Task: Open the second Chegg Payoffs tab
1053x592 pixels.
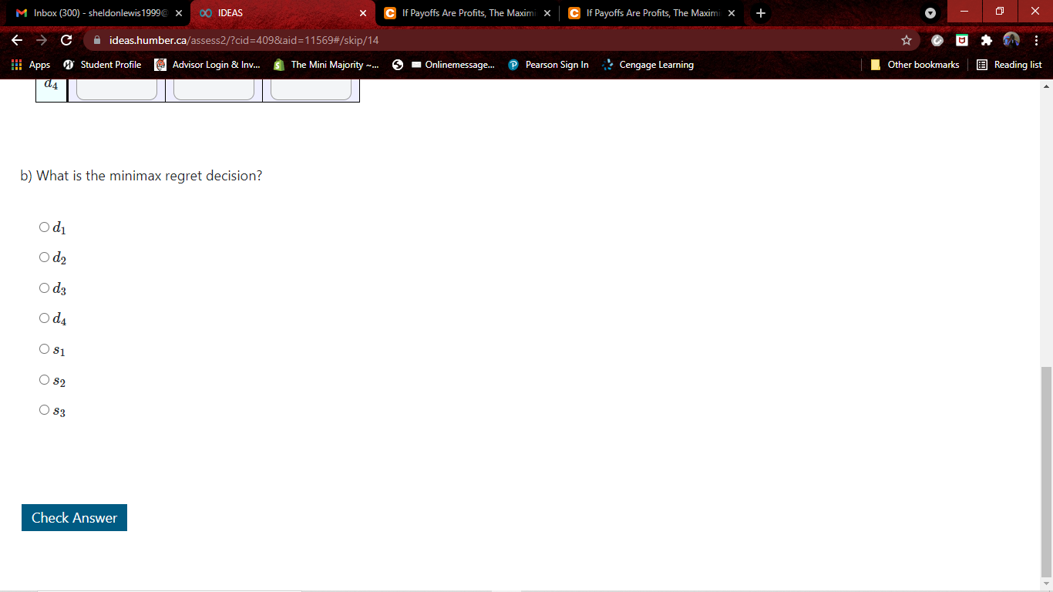Action: click(x=652, y=13)
